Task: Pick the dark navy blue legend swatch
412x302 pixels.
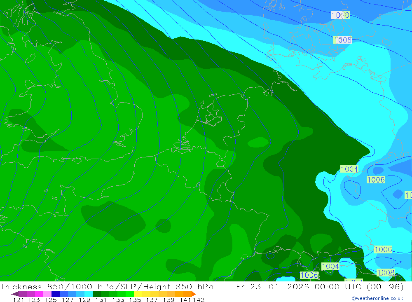Action: pyautogui.click(x=56, y=294)
